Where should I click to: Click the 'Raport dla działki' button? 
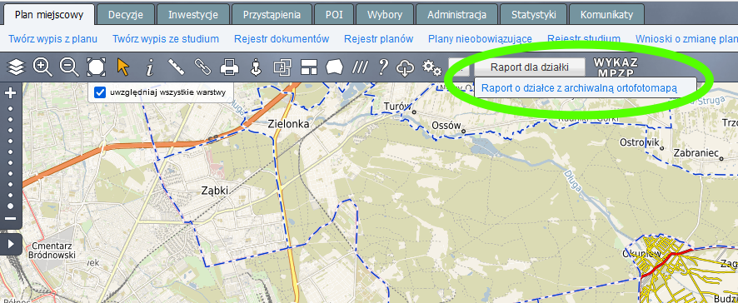click(530, 67)
